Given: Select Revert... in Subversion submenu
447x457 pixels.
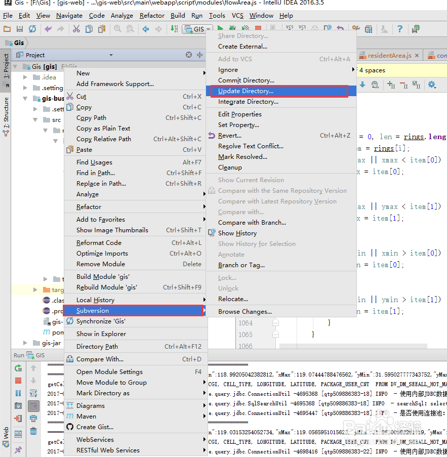Looking at the screenshot, I should pyautogui.click(x=281, y=136).
